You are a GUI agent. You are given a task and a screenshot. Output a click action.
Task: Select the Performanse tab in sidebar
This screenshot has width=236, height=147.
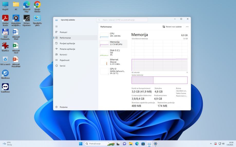[65, 38]
